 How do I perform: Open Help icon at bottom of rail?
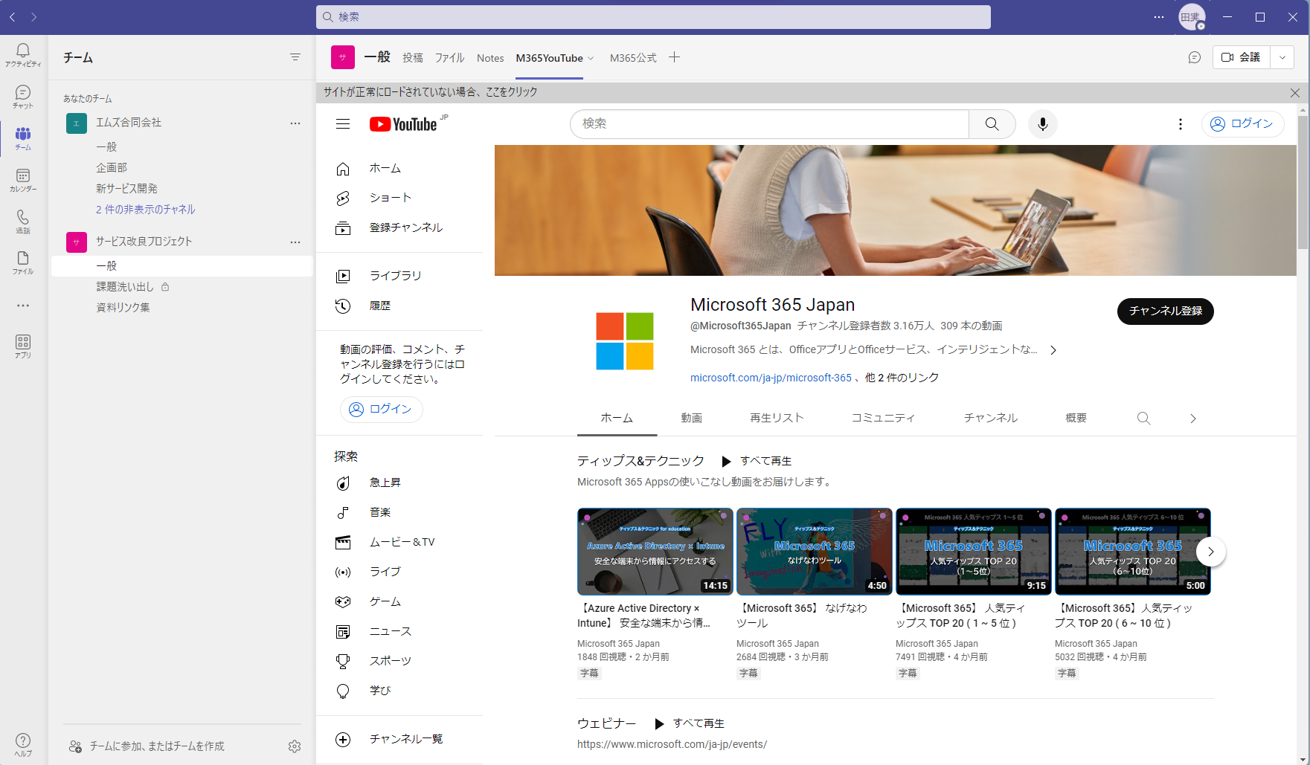point(23,744)
